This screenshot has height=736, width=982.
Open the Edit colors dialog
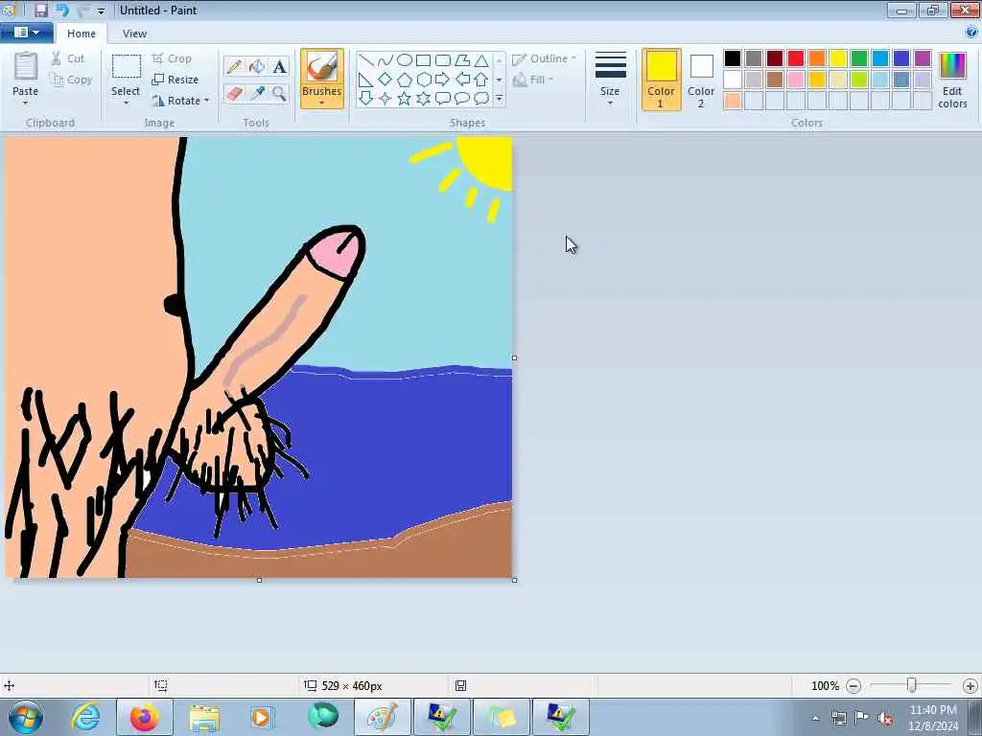(952, 80)
